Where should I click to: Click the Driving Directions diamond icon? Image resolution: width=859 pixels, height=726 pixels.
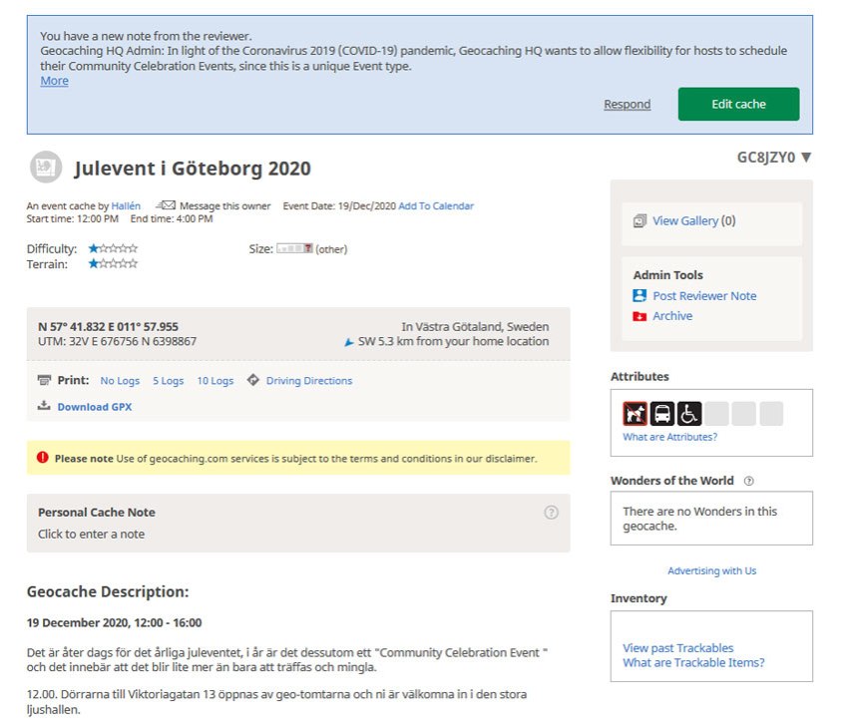253,380
